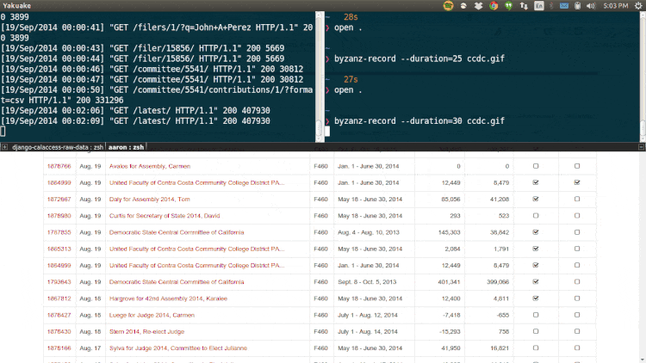The height and width of the screenshot is (363, 646).
Task: Toggle the right checkbox in the Avalos for Assembly row
Action: click(x=577, y=166)
